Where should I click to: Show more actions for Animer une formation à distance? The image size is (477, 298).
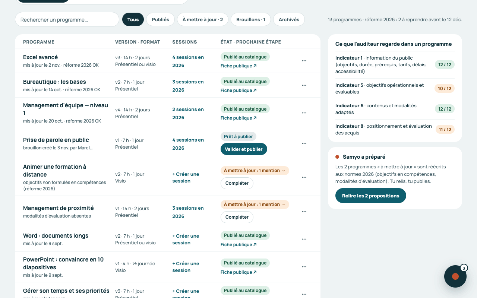(304, 177)
